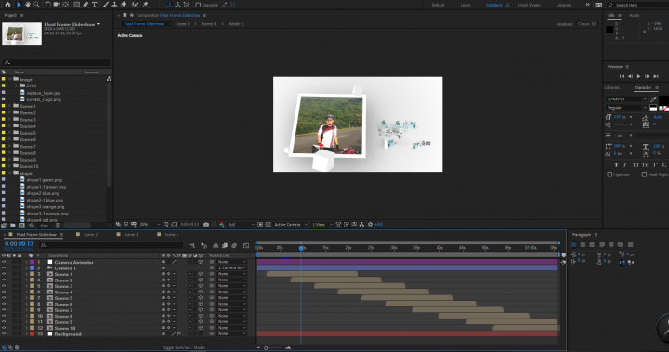This screenshot has width=669, height=352.
Task: Select the Pen tool
Action: pos(85,5)
